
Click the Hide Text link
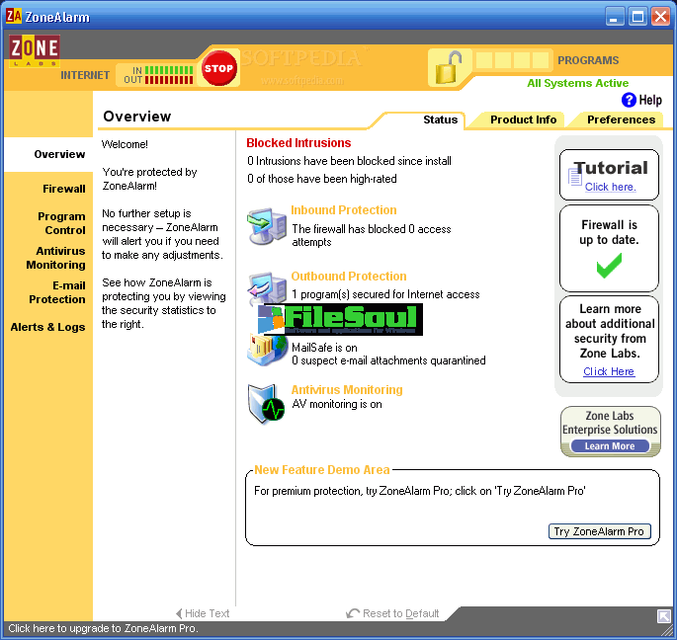(207, 613)
